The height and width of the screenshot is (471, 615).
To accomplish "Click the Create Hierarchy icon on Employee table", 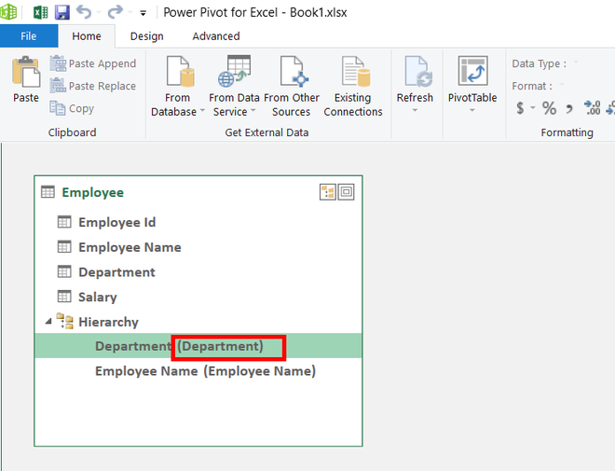I will 328,192.
